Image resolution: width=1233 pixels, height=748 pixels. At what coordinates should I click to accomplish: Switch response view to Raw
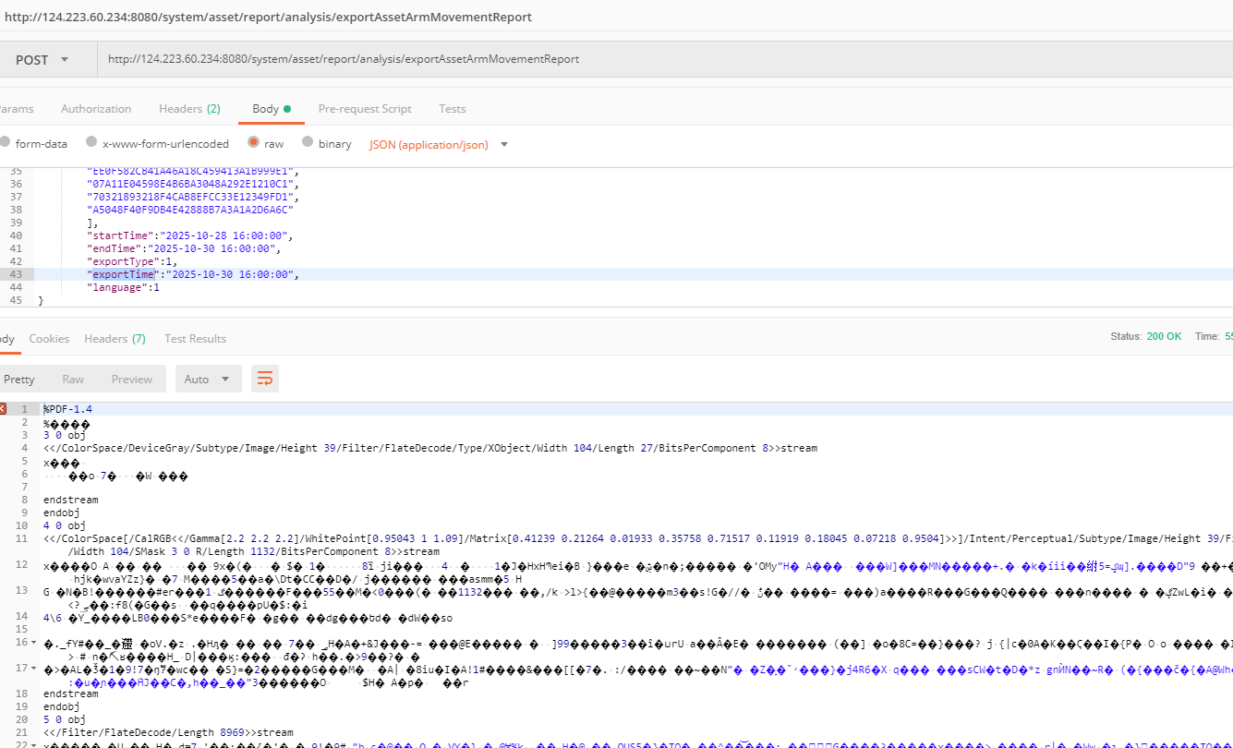coord(73,380)
